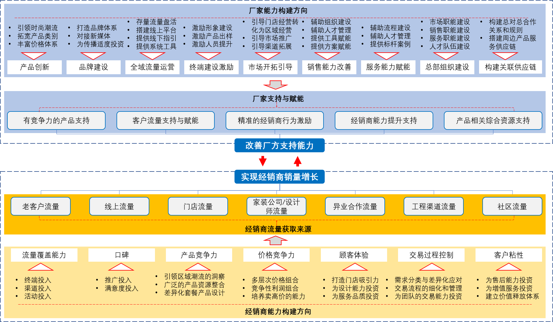Image resolution: width=553 pixels, height=322 pixels.
Task: Click the 厂家能力构建方向 heading
Action: pyautogui.click(x=278, y=11)
